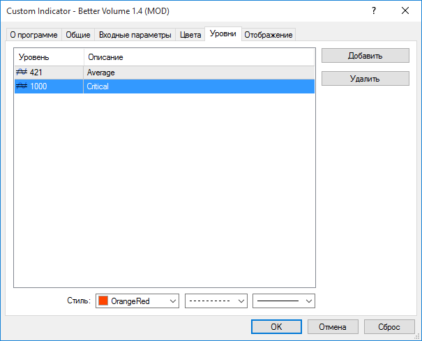Click the level icon beside 421
Image resolution: width=422 pixels, height=341 pixels.
(22, 72)
